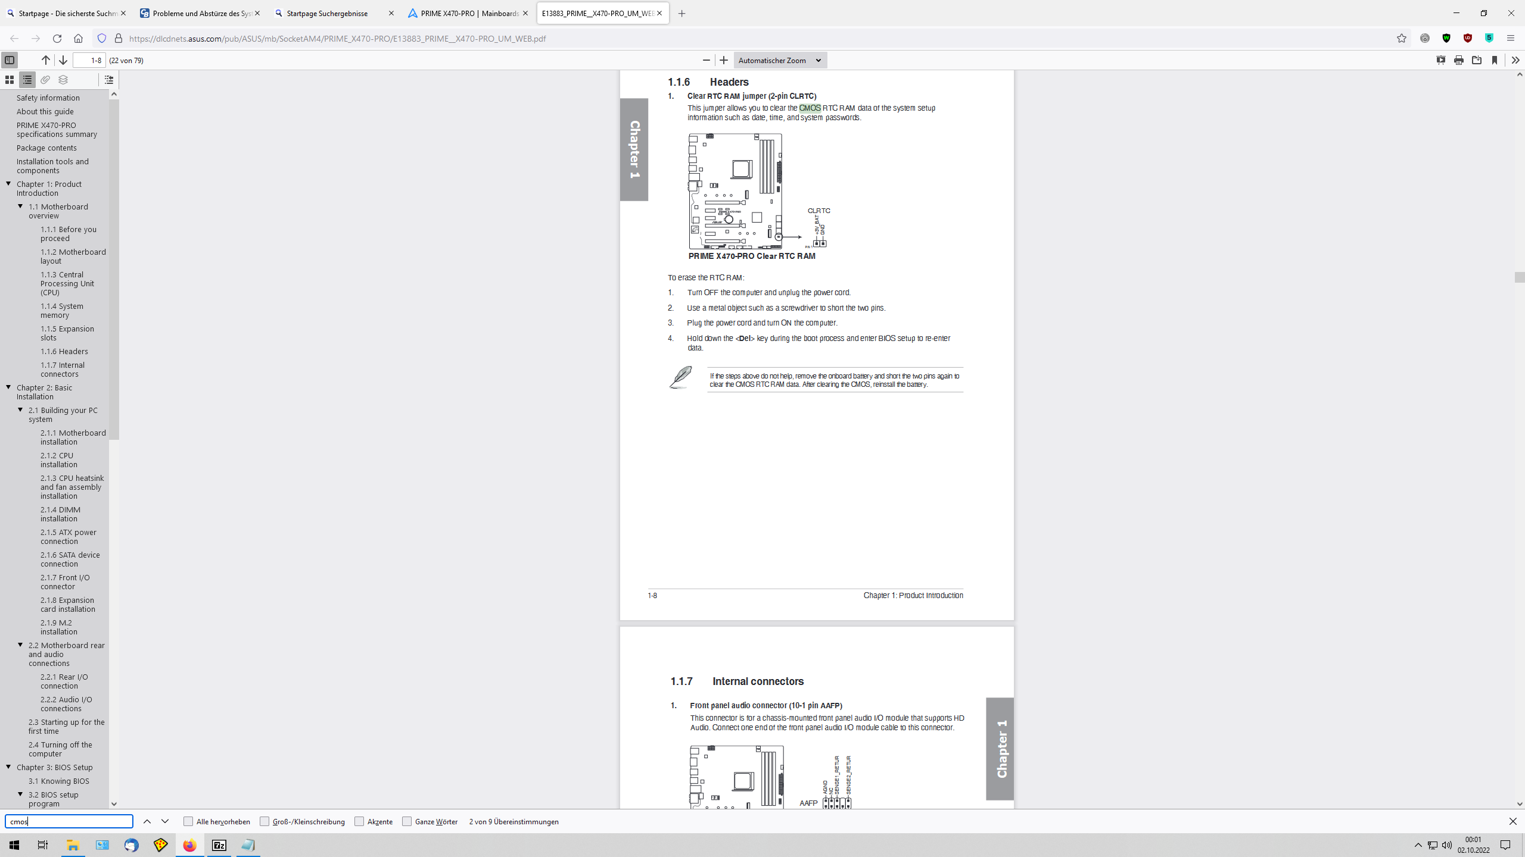Print the PDF document
The height and width of the screenshot is (857, 1525).
tap(1458, 60)
